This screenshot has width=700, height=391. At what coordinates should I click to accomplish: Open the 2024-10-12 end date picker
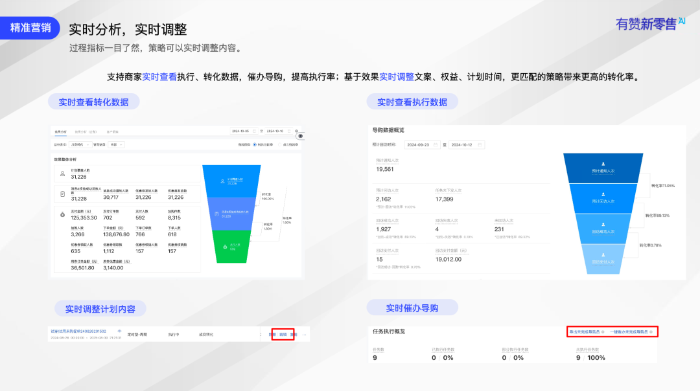[x=467, y=145]
